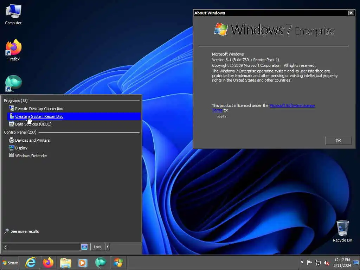Click the Programs (15) group header
This screenshot has height=270, width=360.
click(x=15, y=101)
